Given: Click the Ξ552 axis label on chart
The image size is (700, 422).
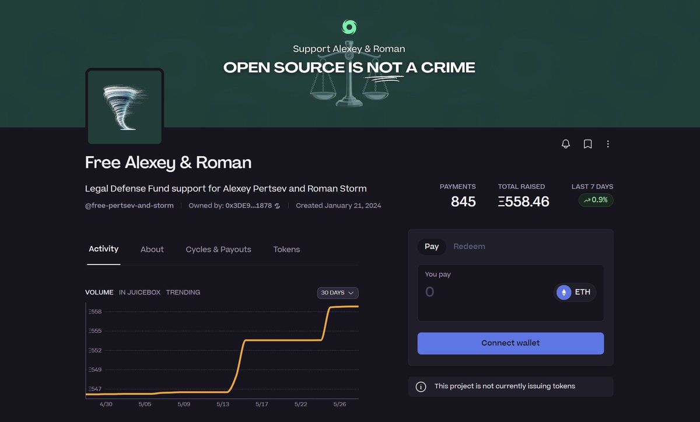Looking at the screenshot, I should coord(95,350).
